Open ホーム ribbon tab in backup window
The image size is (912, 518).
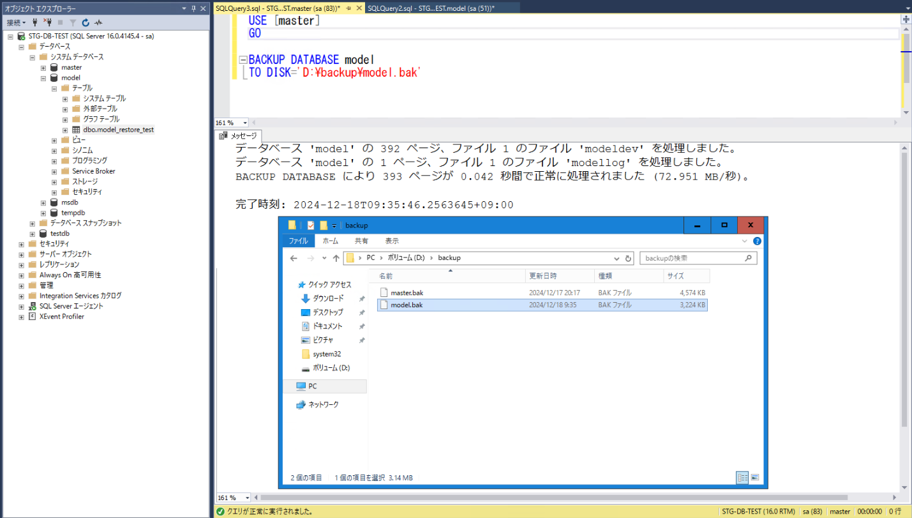coord(331,241)
